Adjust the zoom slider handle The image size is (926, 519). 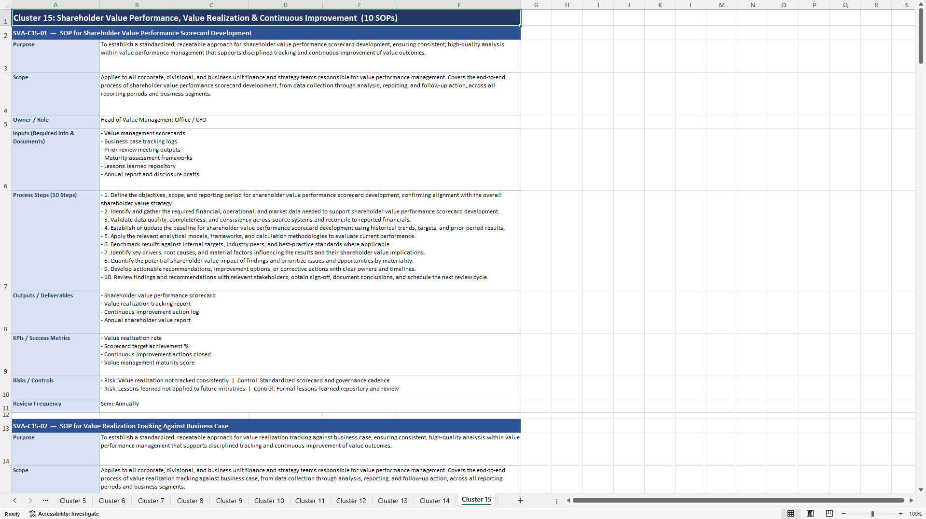pyautogui.click(x=872, y=514)
